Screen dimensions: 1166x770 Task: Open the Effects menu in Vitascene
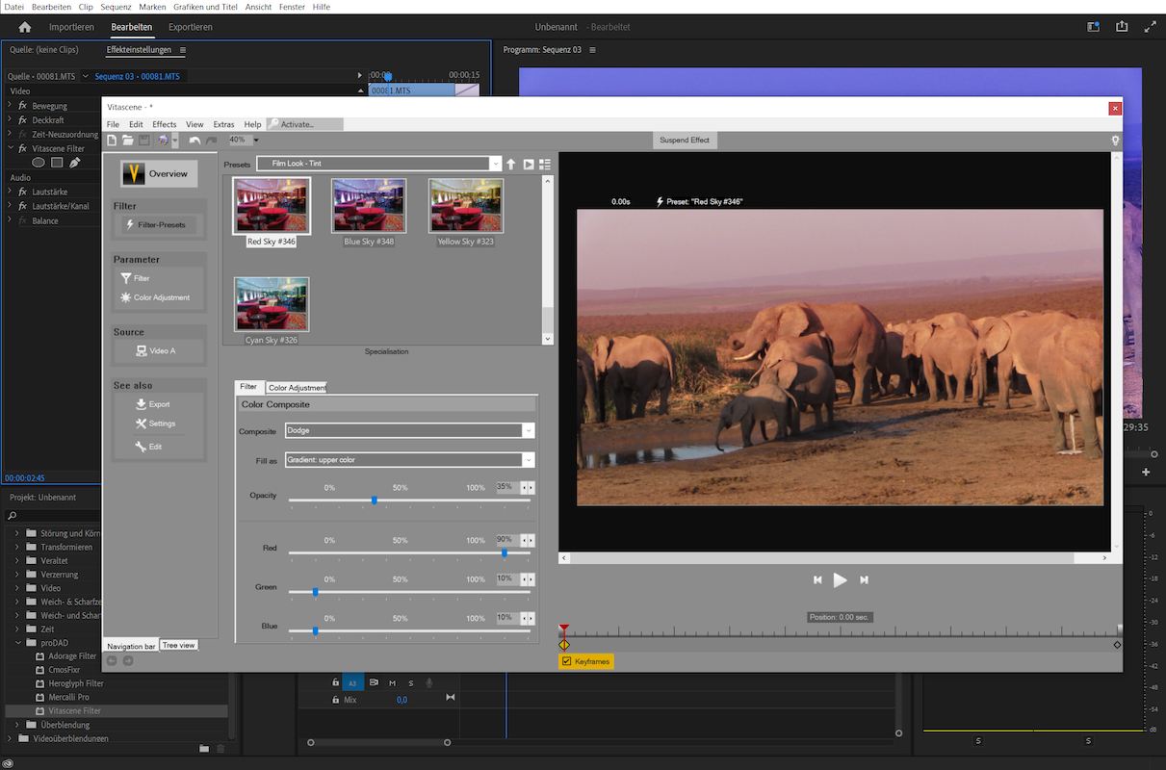[165, 124]
